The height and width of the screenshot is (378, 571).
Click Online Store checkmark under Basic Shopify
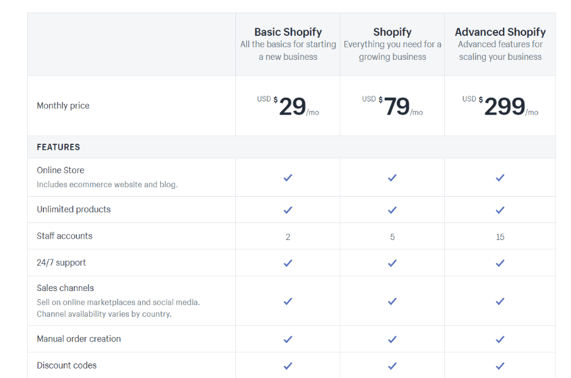click(288, 178)
